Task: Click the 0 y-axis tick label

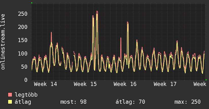Action: (26, 80)
